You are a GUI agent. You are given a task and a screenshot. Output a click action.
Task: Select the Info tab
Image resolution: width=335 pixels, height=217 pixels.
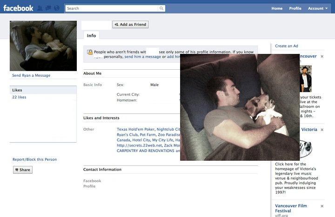[x=91, y=35]
